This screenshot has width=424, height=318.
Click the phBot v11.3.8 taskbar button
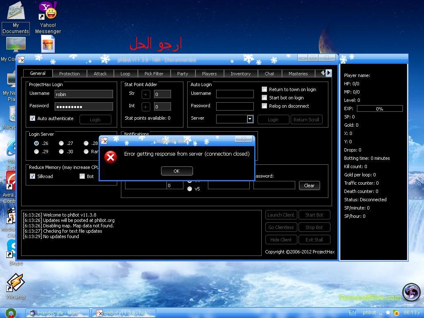coord(124,313)
